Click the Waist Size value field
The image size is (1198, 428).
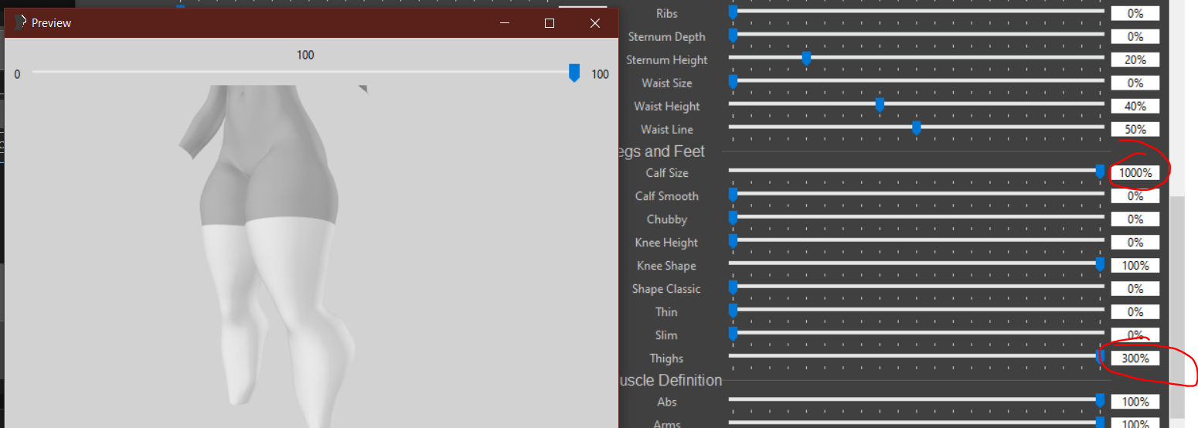pos(1135,83)
